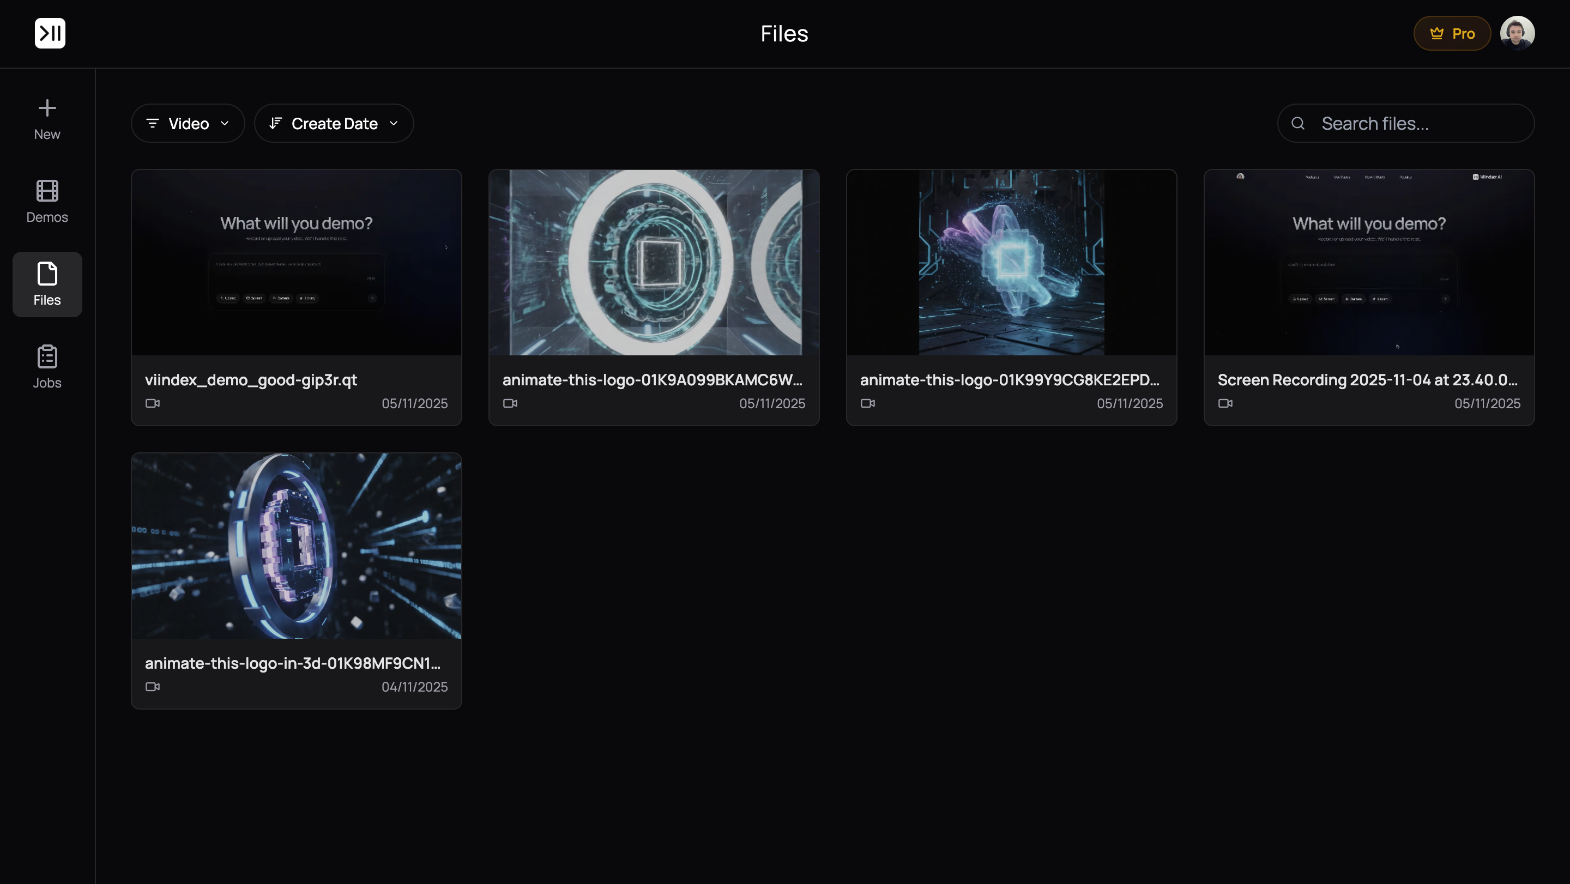Click the Pro upgrade button
This screenshot has width=1570, height=884.
pos(1452,33)
